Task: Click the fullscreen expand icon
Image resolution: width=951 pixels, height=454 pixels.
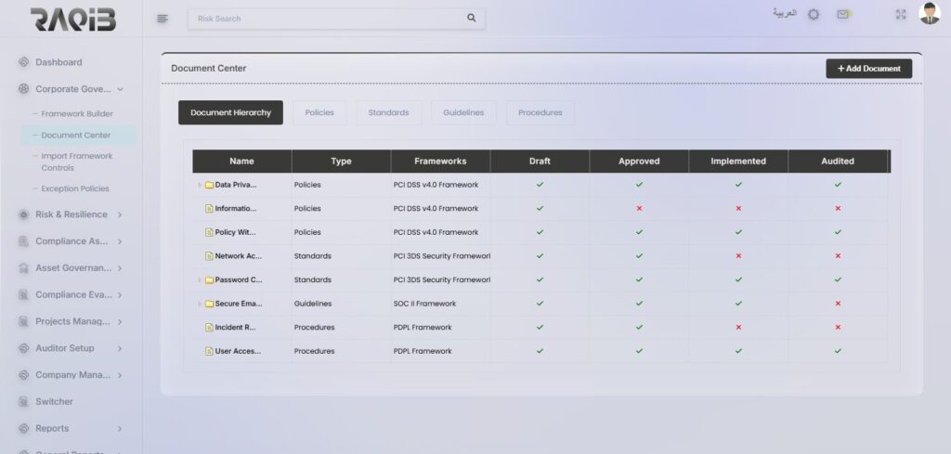Action: [x=900, y=15]
